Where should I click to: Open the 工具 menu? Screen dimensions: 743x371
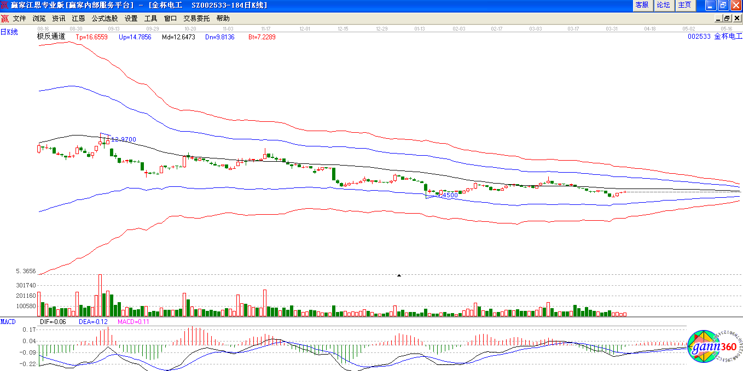pos(151,18)
